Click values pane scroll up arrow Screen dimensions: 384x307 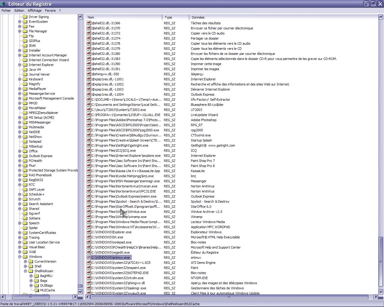point(381,17)
